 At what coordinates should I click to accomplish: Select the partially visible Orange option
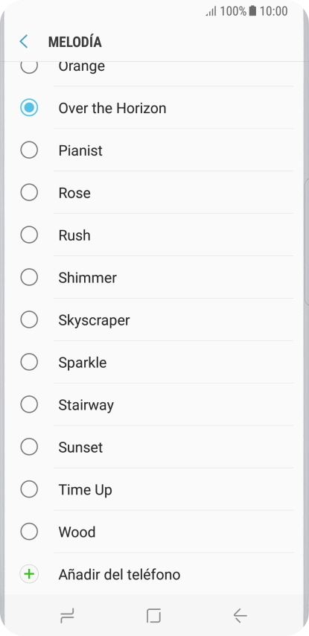(156, 74)
